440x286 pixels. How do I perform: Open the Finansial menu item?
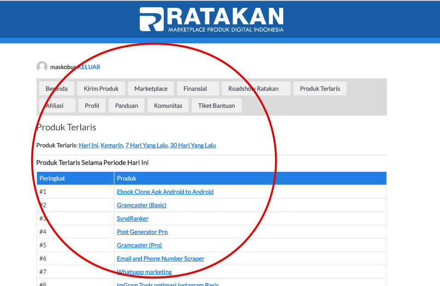198,88
